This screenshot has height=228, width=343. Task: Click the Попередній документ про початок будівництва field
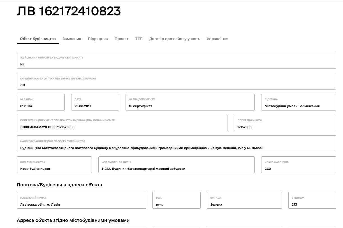point(122,123)
